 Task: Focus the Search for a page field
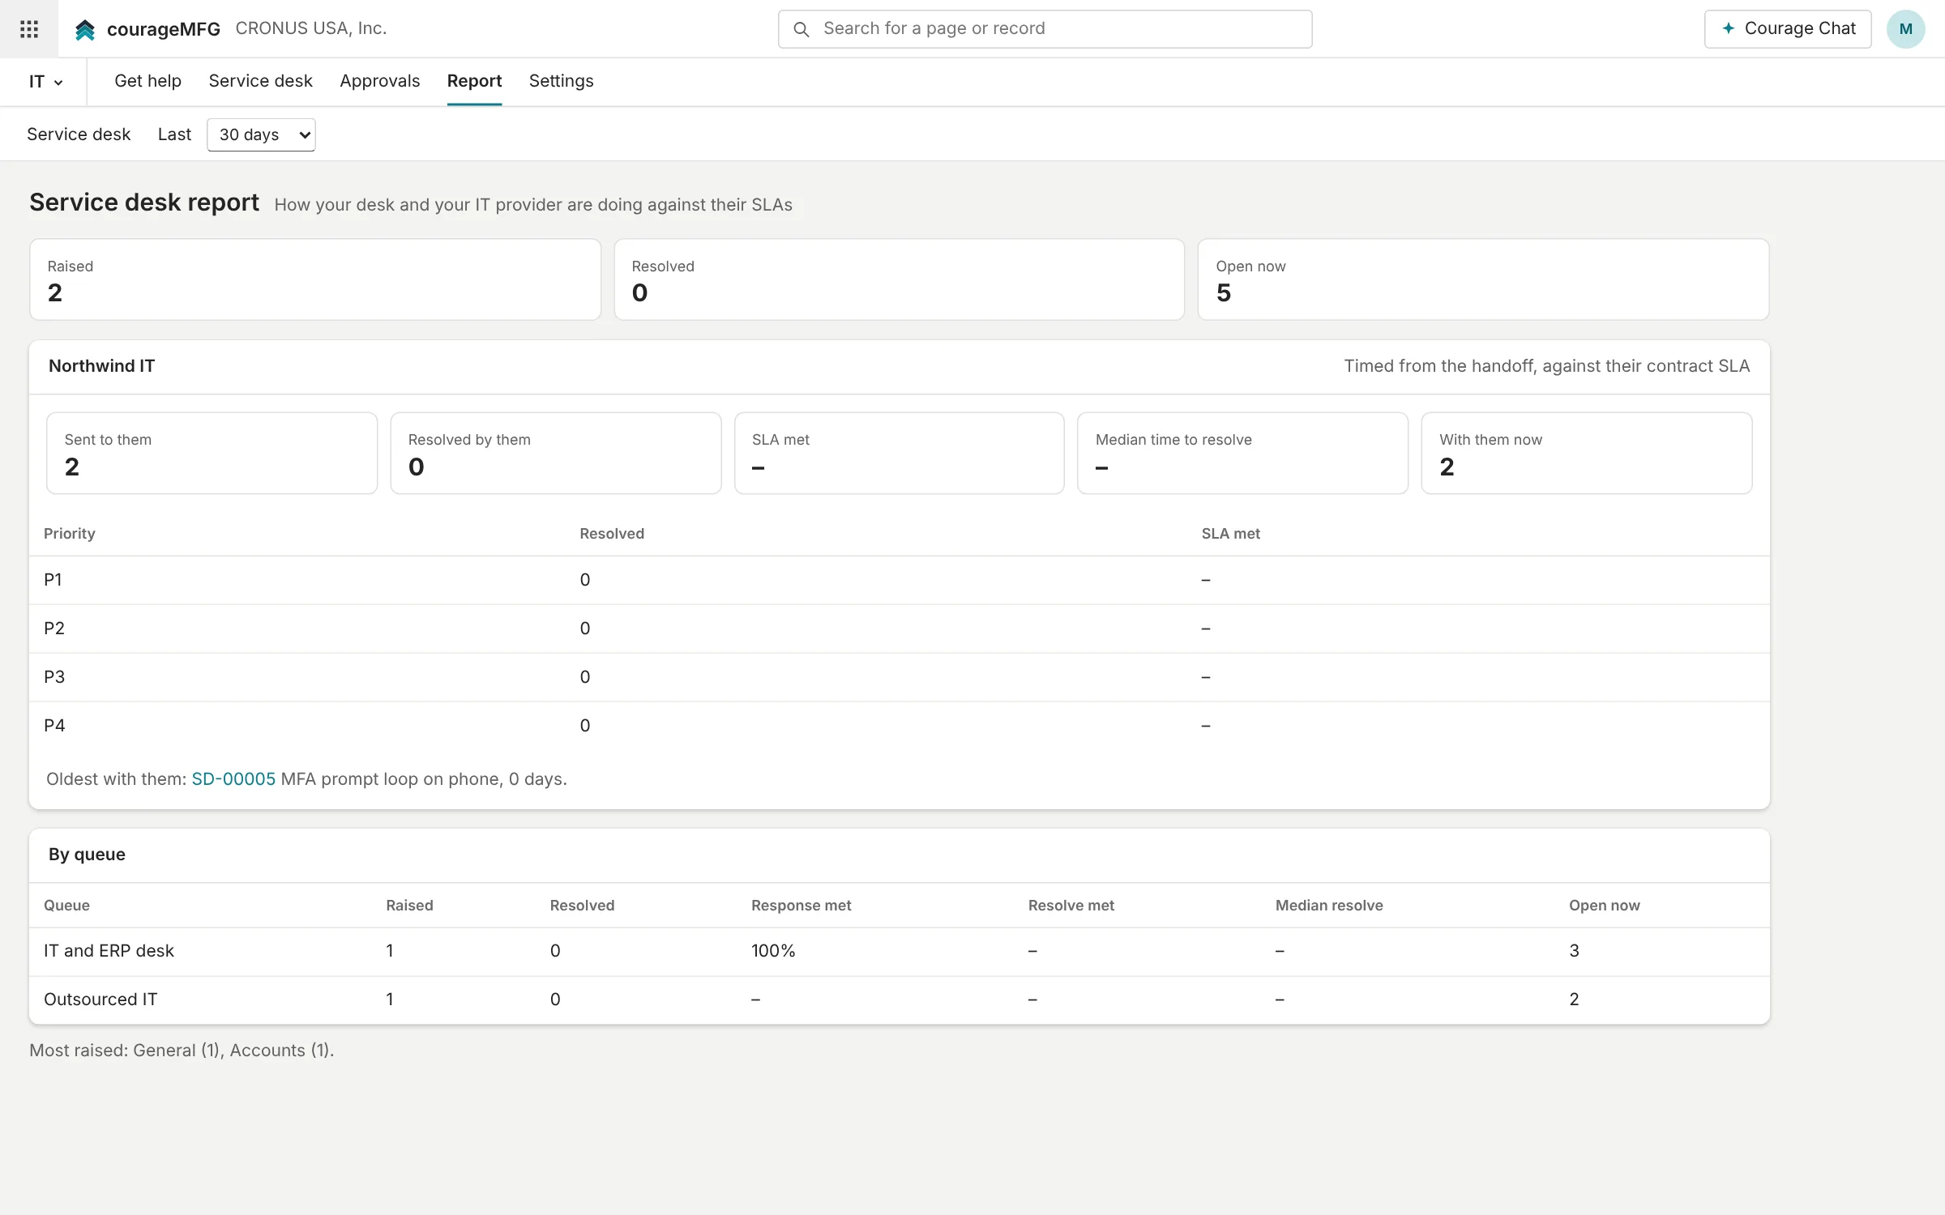pos(1045,29)
